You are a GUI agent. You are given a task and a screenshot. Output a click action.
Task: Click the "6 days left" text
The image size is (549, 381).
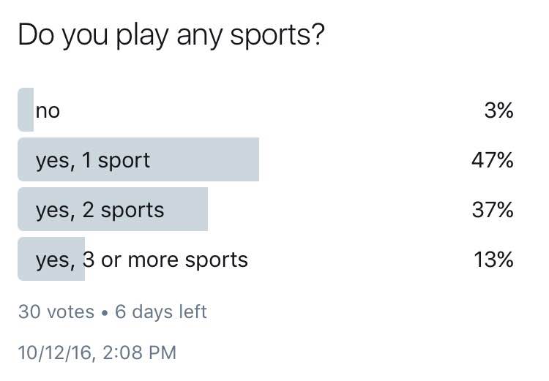[x=161, y=312]
